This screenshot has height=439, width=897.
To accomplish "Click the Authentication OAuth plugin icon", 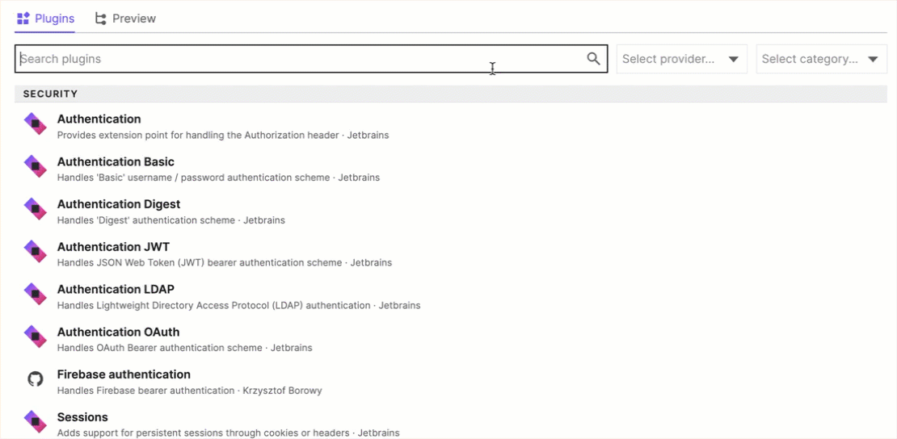I will click(x=35, y=336).
